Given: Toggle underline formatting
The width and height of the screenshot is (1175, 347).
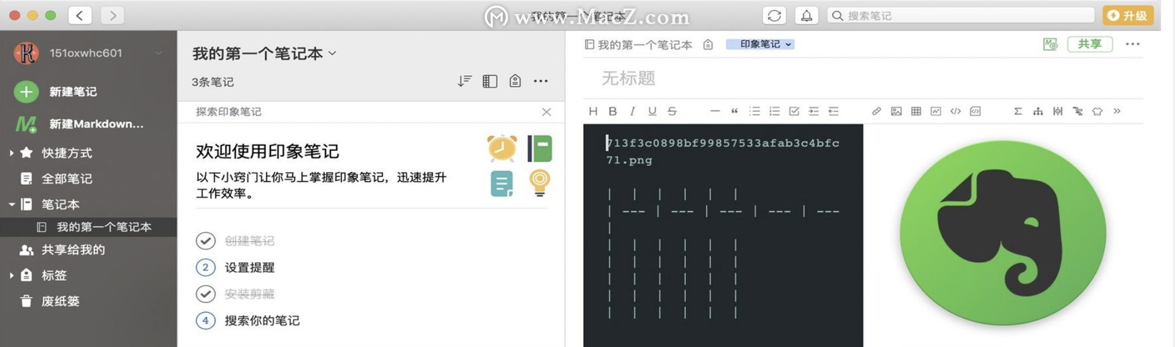Looking at the screenshot, I should (x=652, y=111).
